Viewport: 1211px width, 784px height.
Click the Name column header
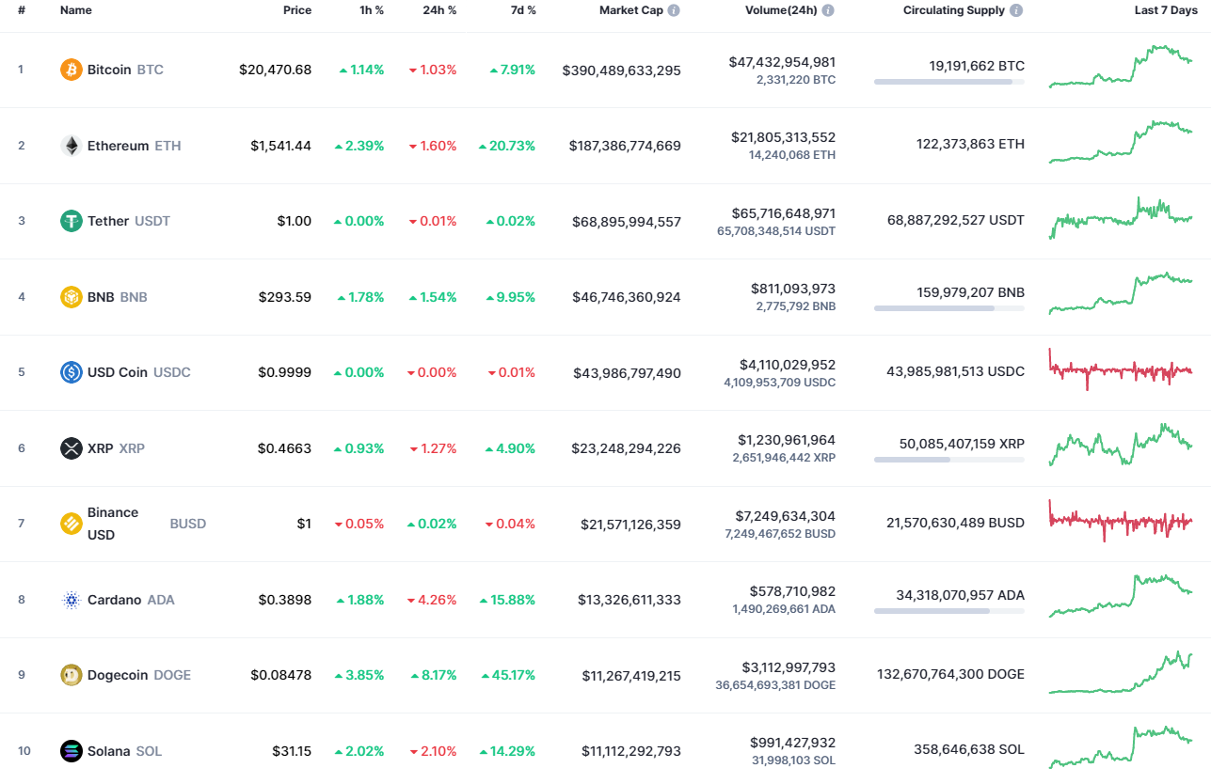[75, 10]
